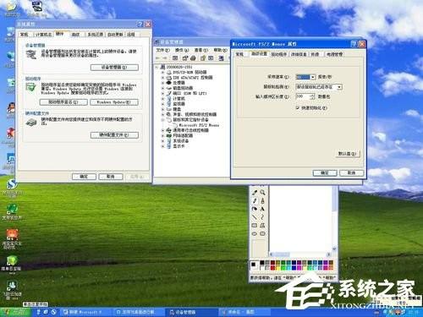Click the Forward arrow in Device Manager toolbar
This screenshot has width=423, height=317.
tap(165, 58)
